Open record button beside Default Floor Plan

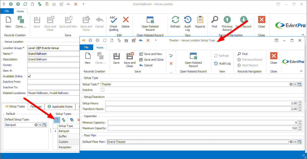click(300, 142)
